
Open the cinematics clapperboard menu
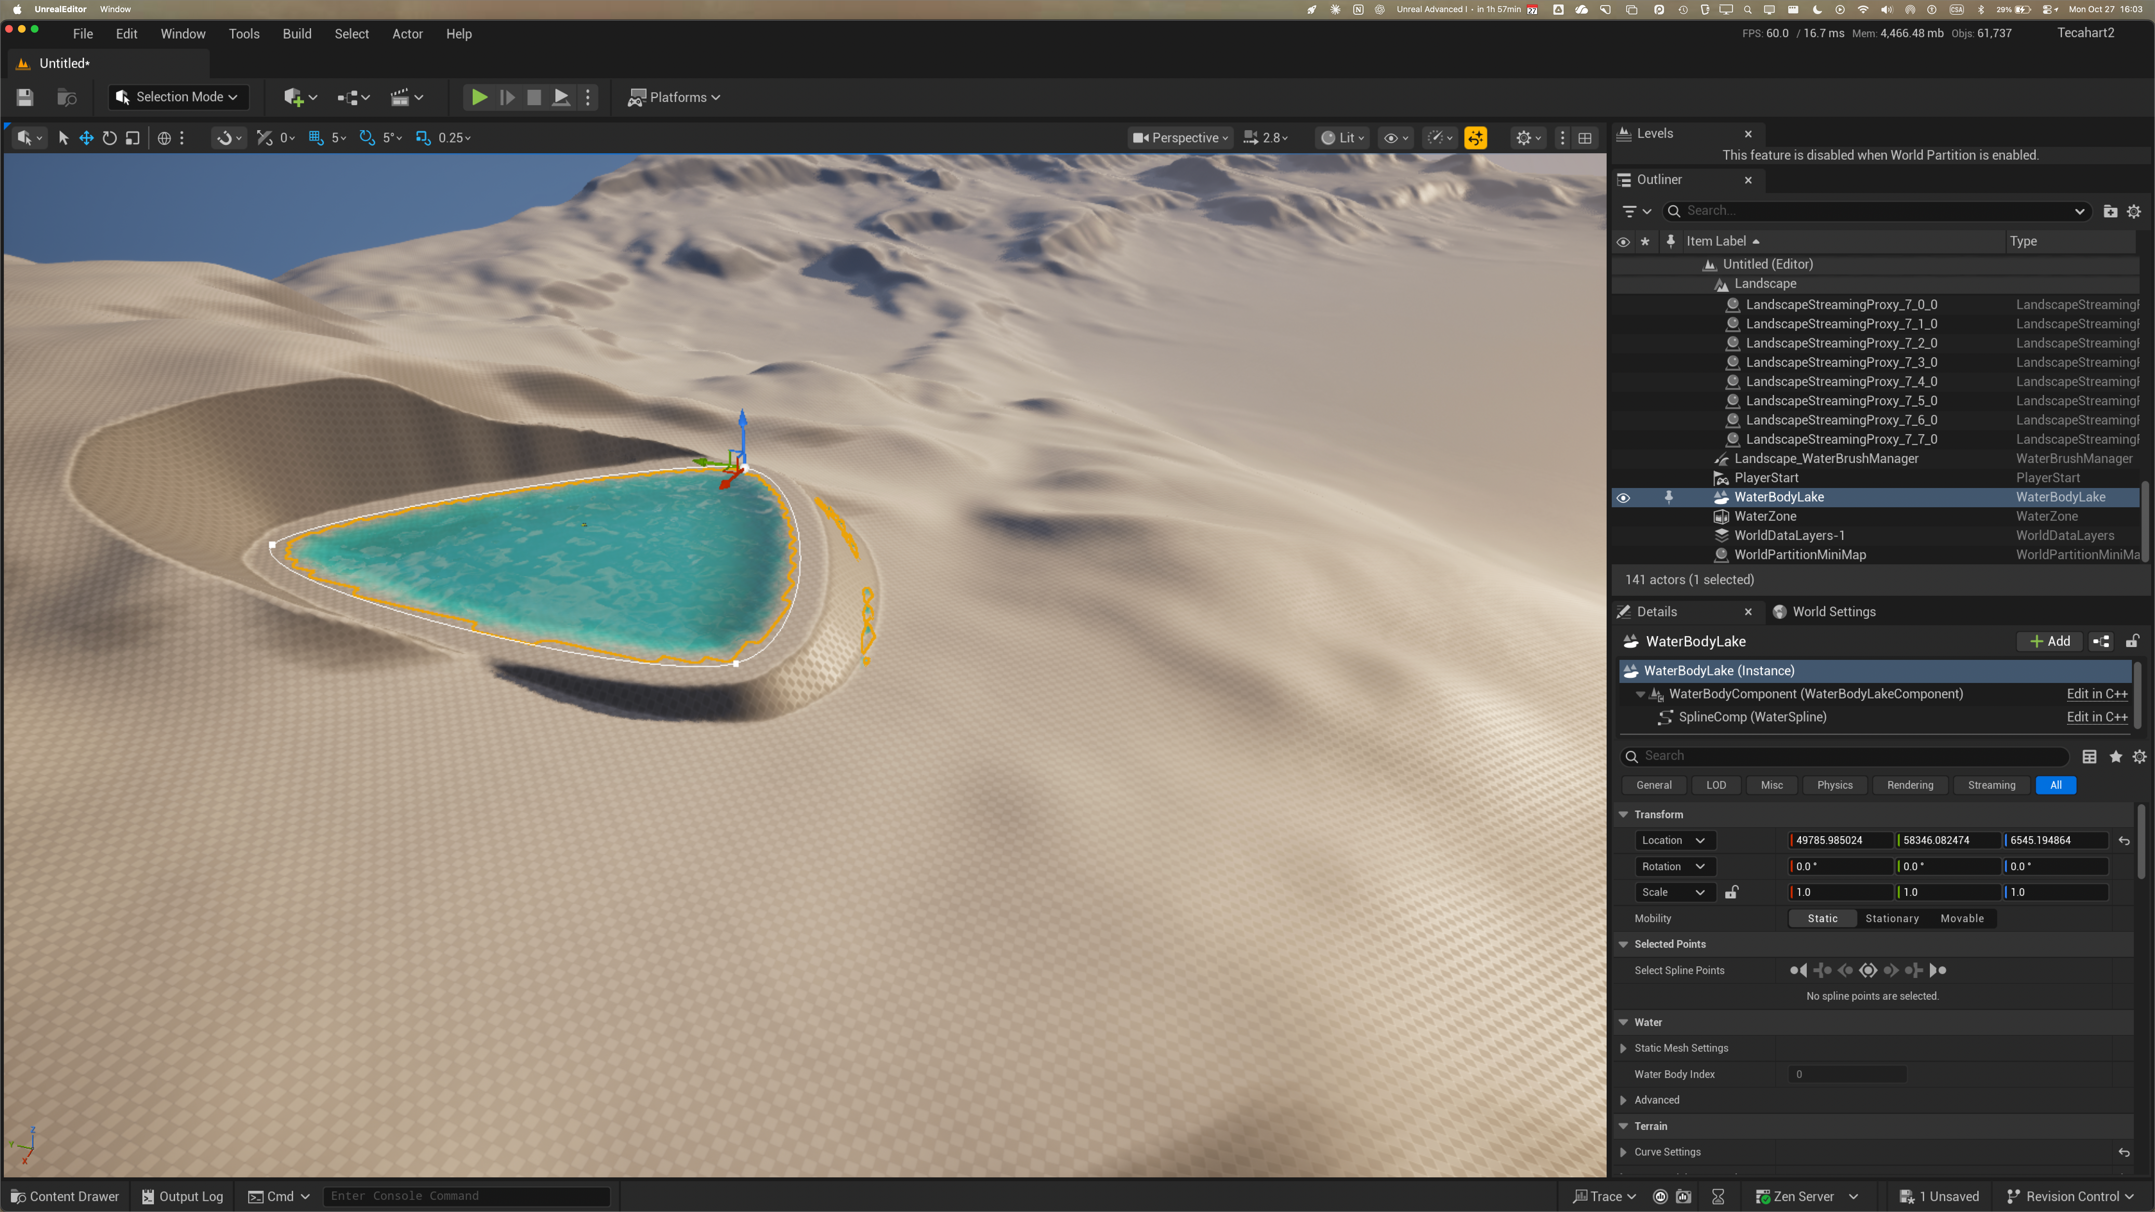407,97
